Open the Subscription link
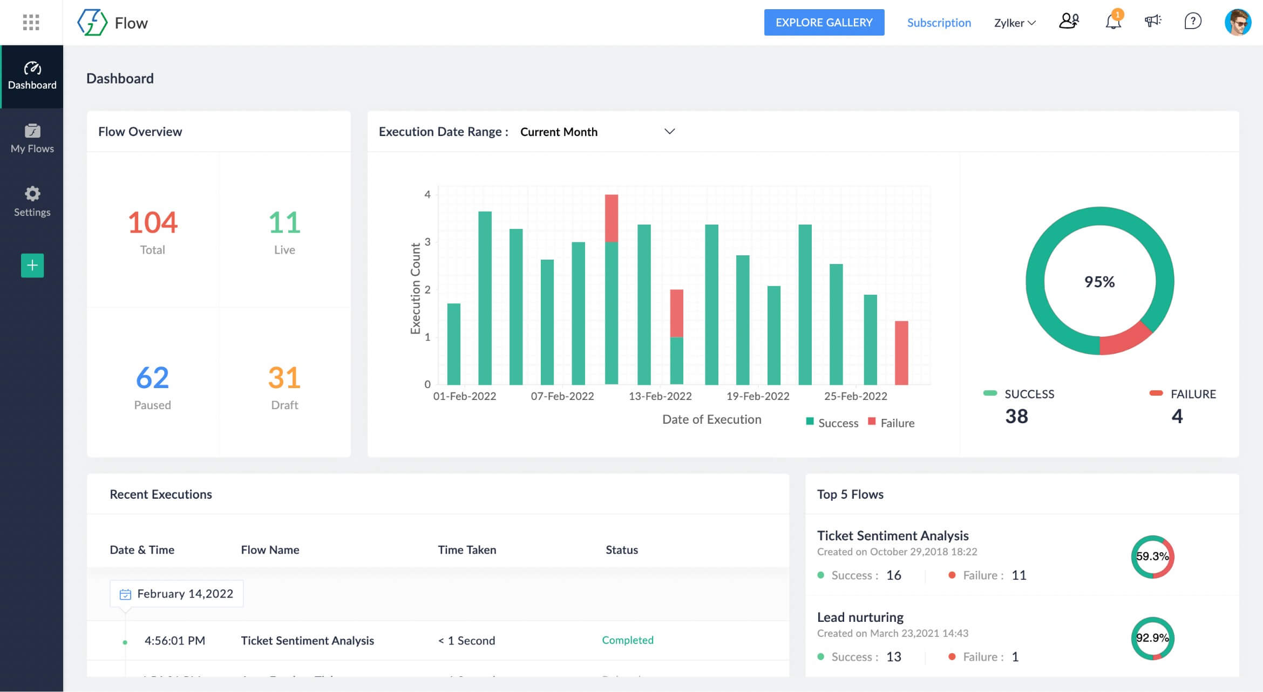 (939, 23)
